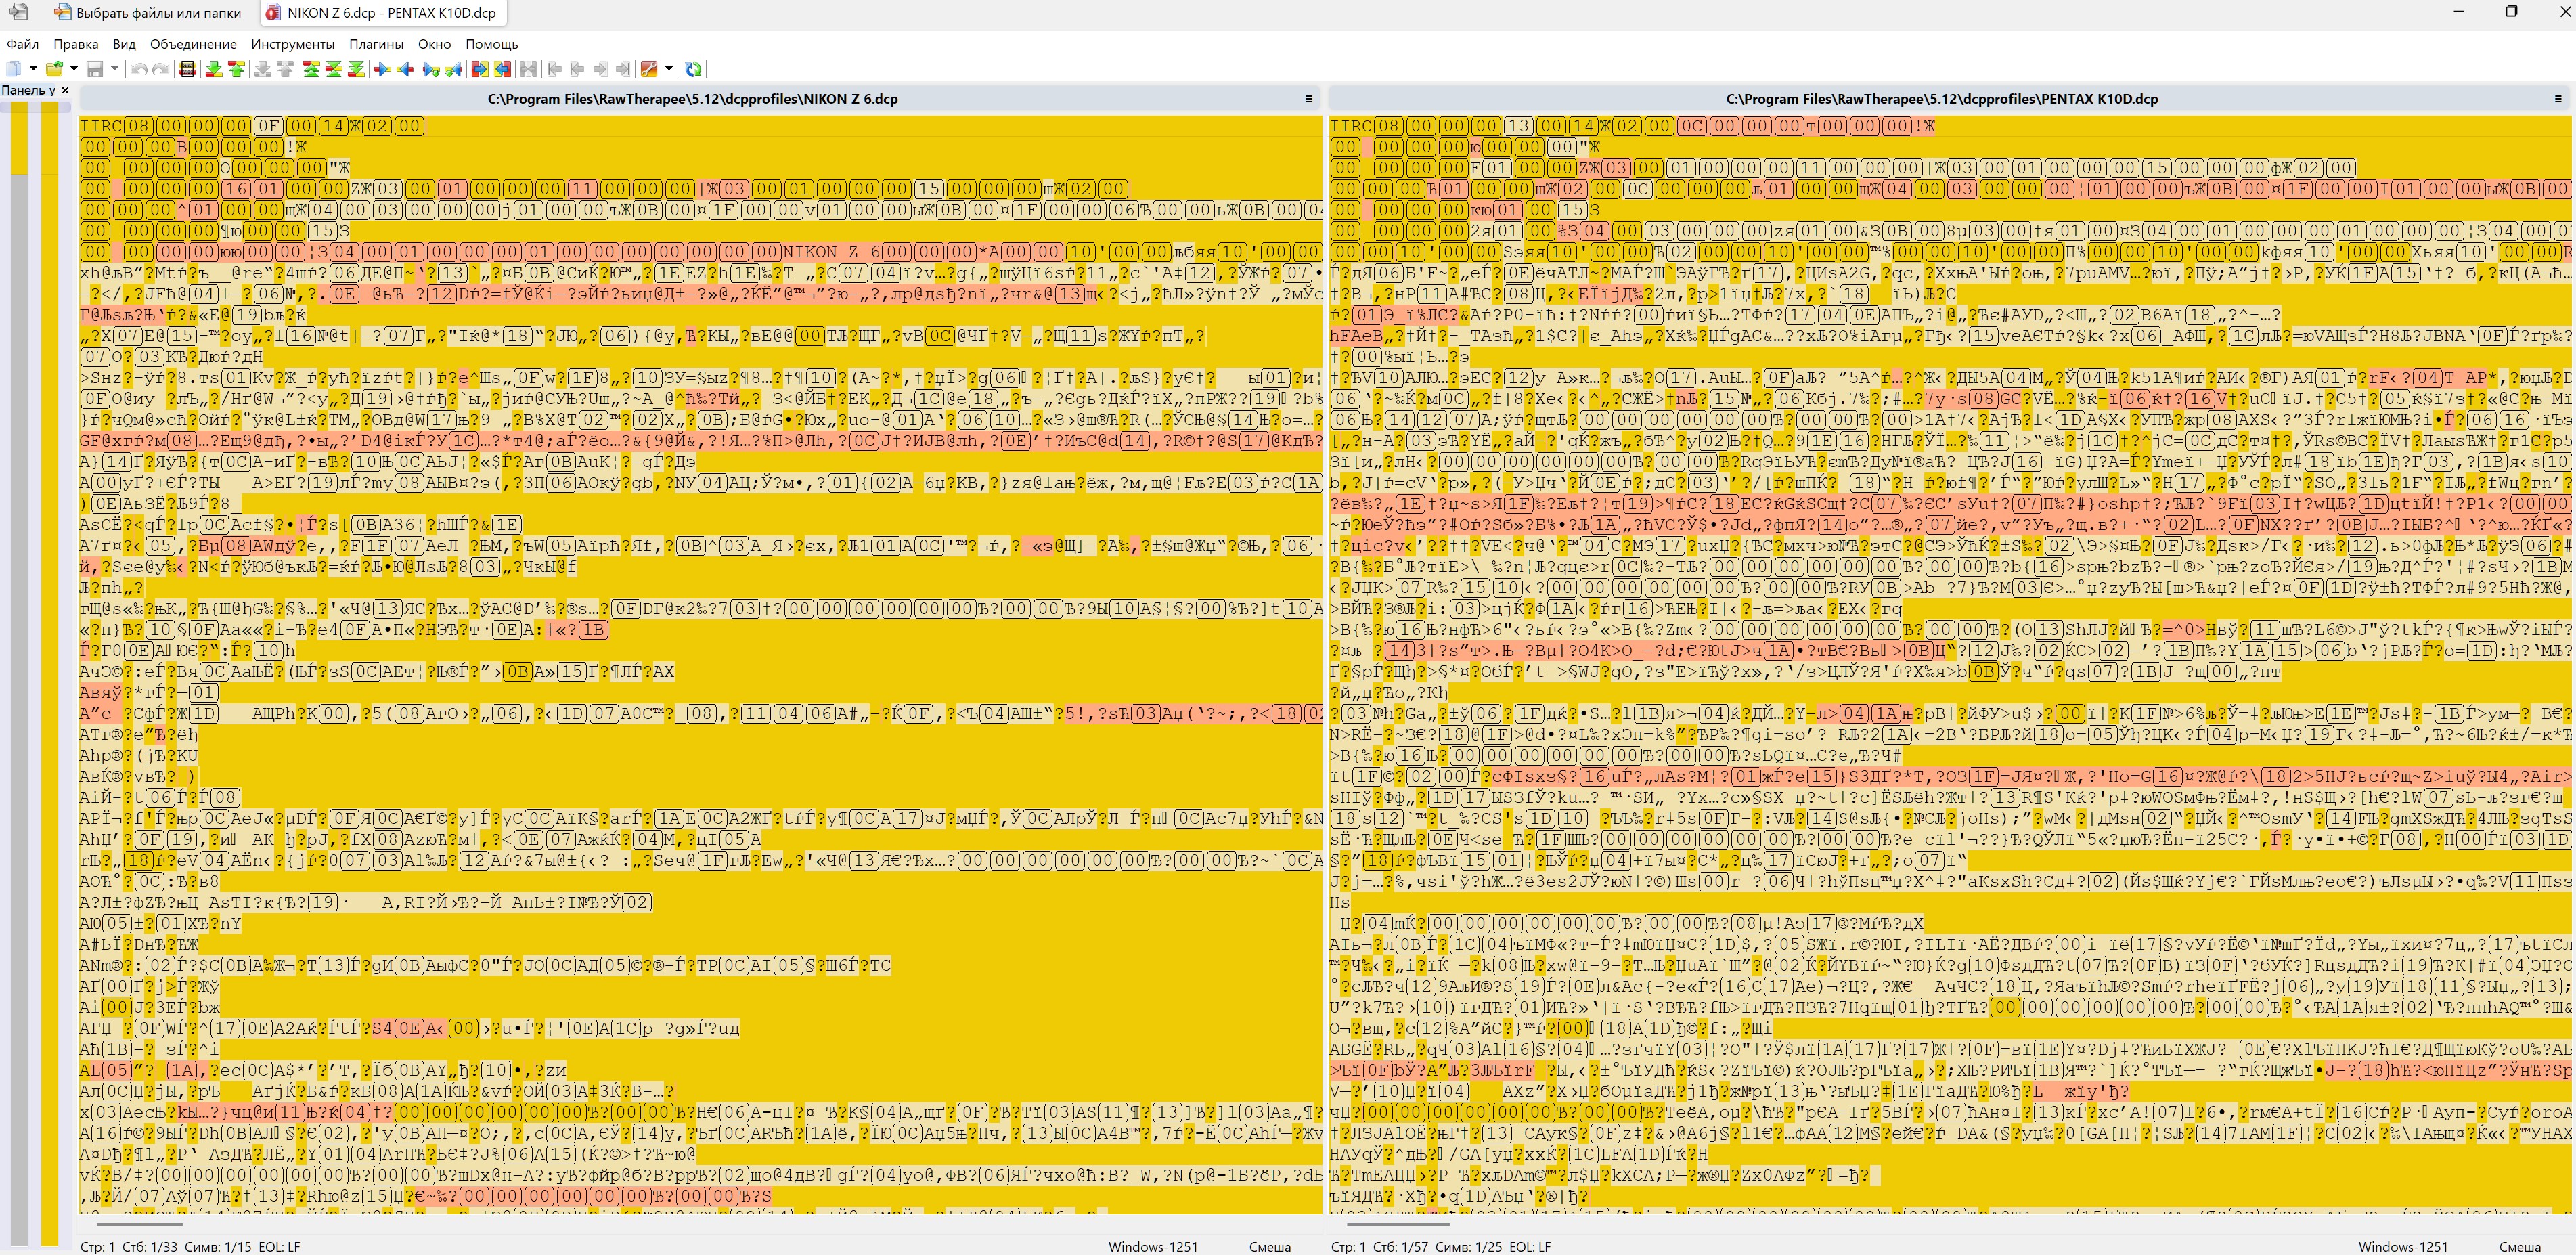This screenshot has width=2576, height=1255.
Task: Click the Refresh blue-green arrows icon
Action: (693, 69)
